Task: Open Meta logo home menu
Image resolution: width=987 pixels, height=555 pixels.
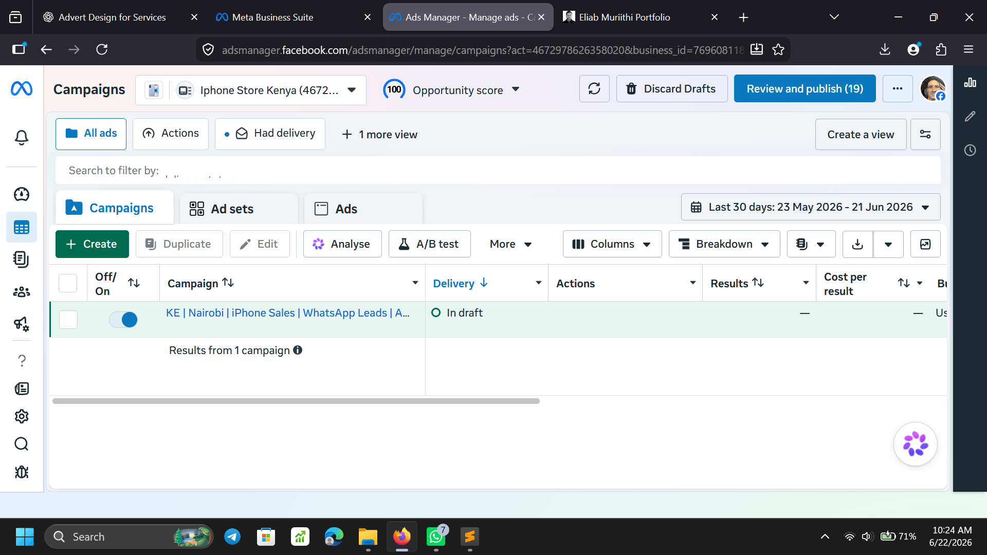Action: click(22, 89)
